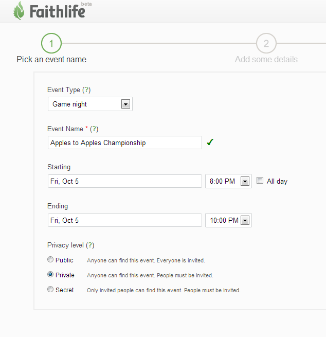
Task: Enable the All day checkbox
Action: [x=260, y=181]
